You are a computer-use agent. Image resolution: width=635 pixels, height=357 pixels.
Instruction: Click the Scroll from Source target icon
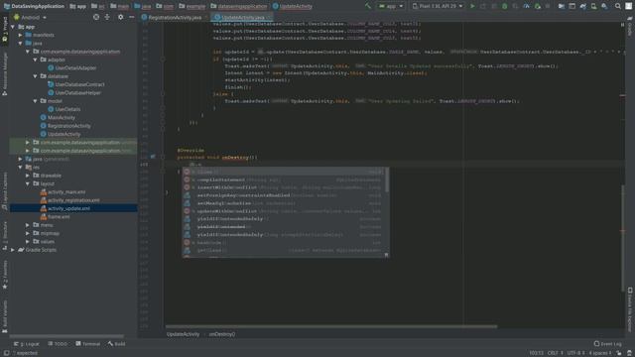pyautogui.click(x=96, y=17)
